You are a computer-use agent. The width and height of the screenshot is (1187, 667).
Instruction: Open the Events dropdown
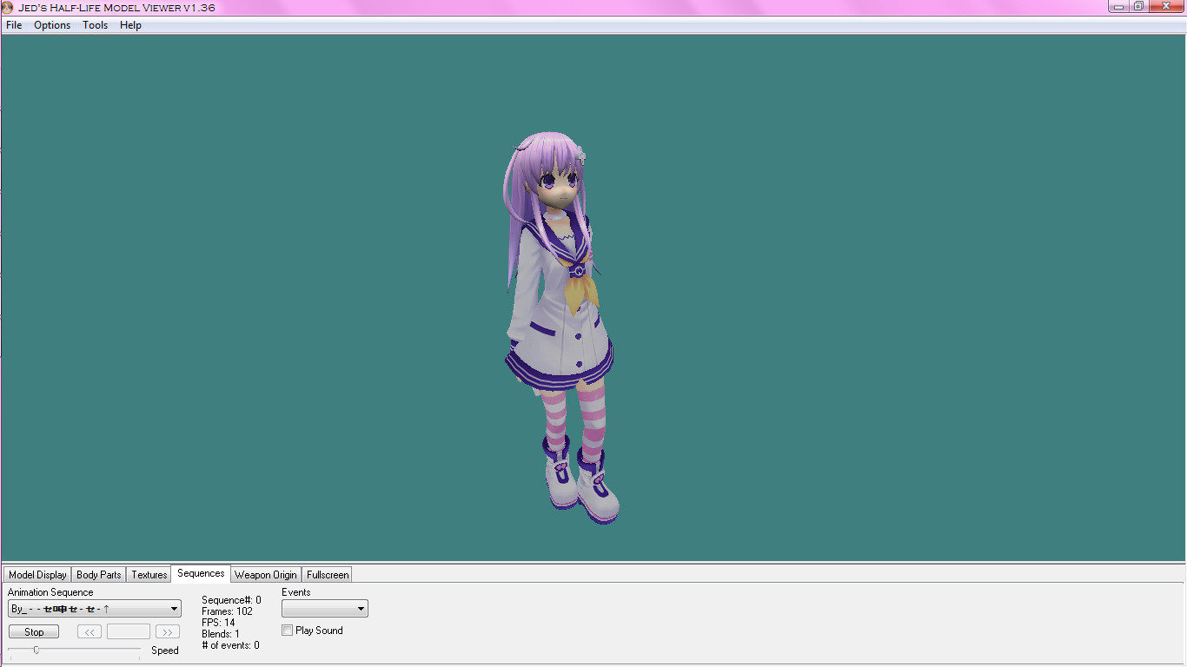359,608
